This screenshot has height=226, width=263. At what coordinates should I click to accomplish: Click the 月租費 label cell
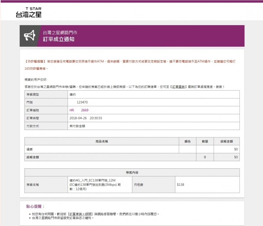pyautogui.click(x=153, y=185)
